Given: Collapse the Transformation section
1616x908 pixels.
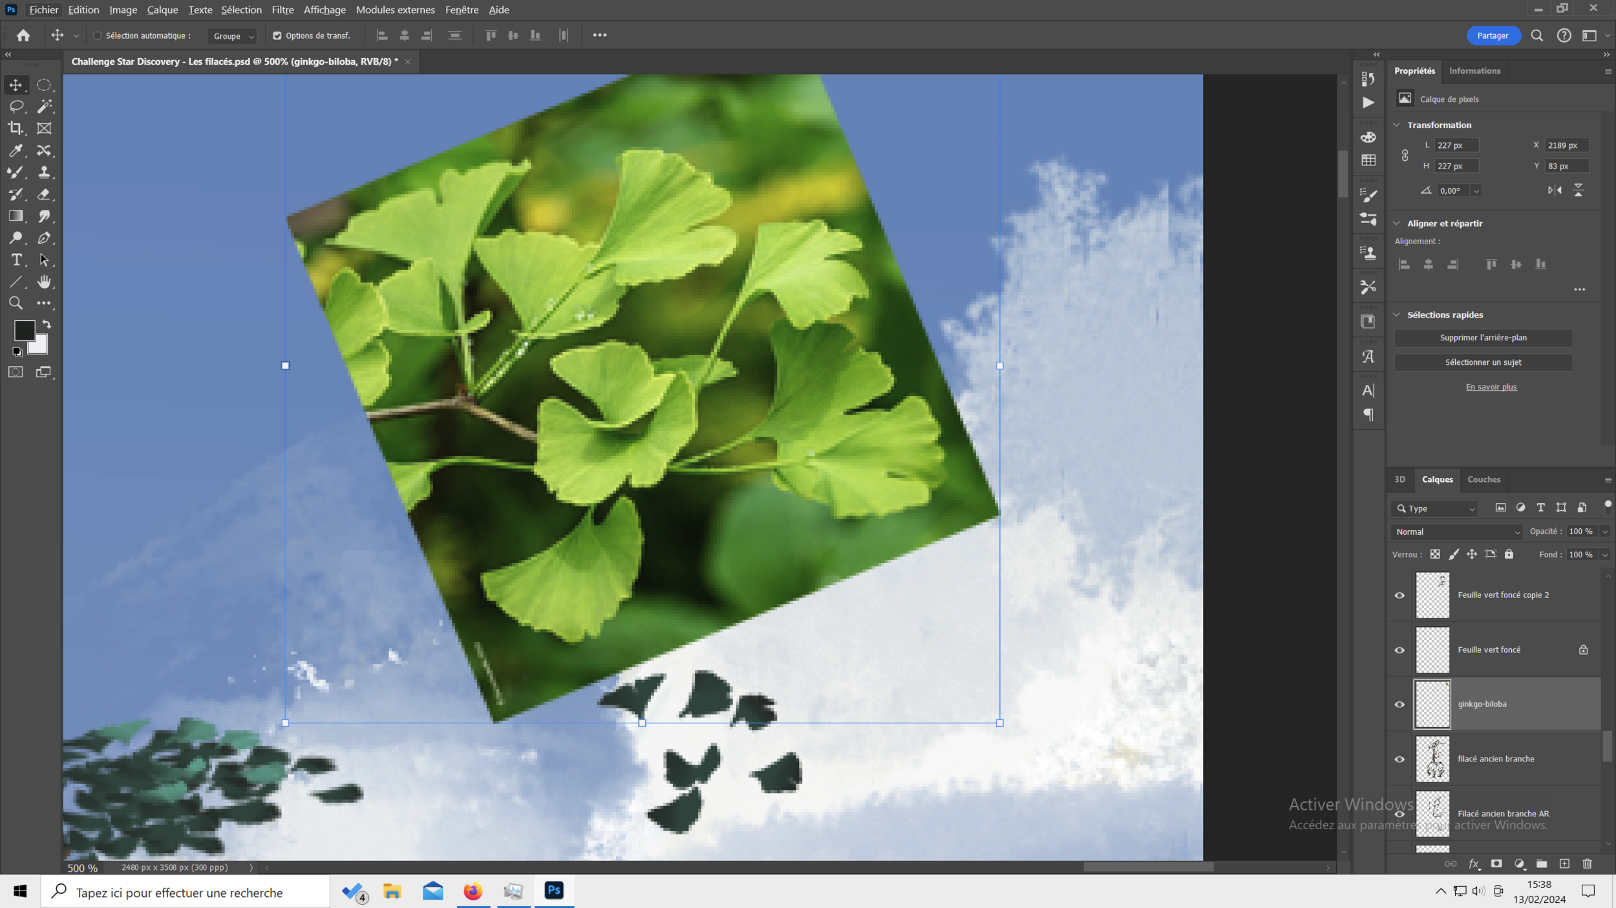Looking at the screenshot, I should (1397, 125).
